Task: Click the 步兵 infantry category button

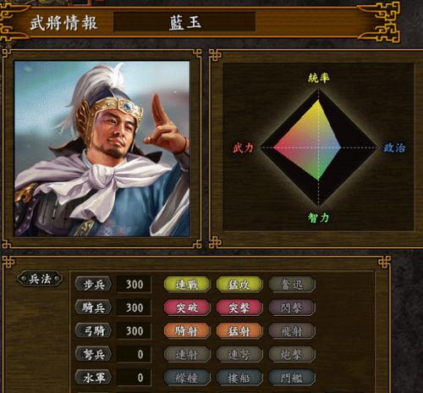Action: [x=93, y=285]
